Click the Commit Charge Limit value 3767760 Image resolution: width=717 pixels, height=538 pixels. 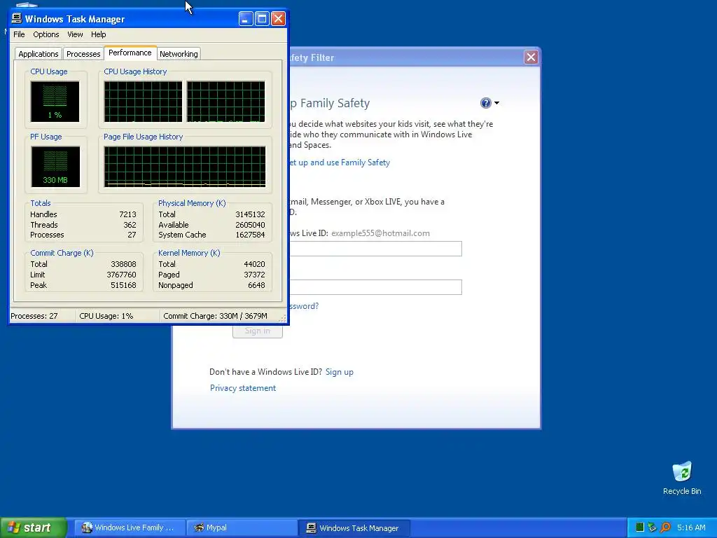(122, 275)
